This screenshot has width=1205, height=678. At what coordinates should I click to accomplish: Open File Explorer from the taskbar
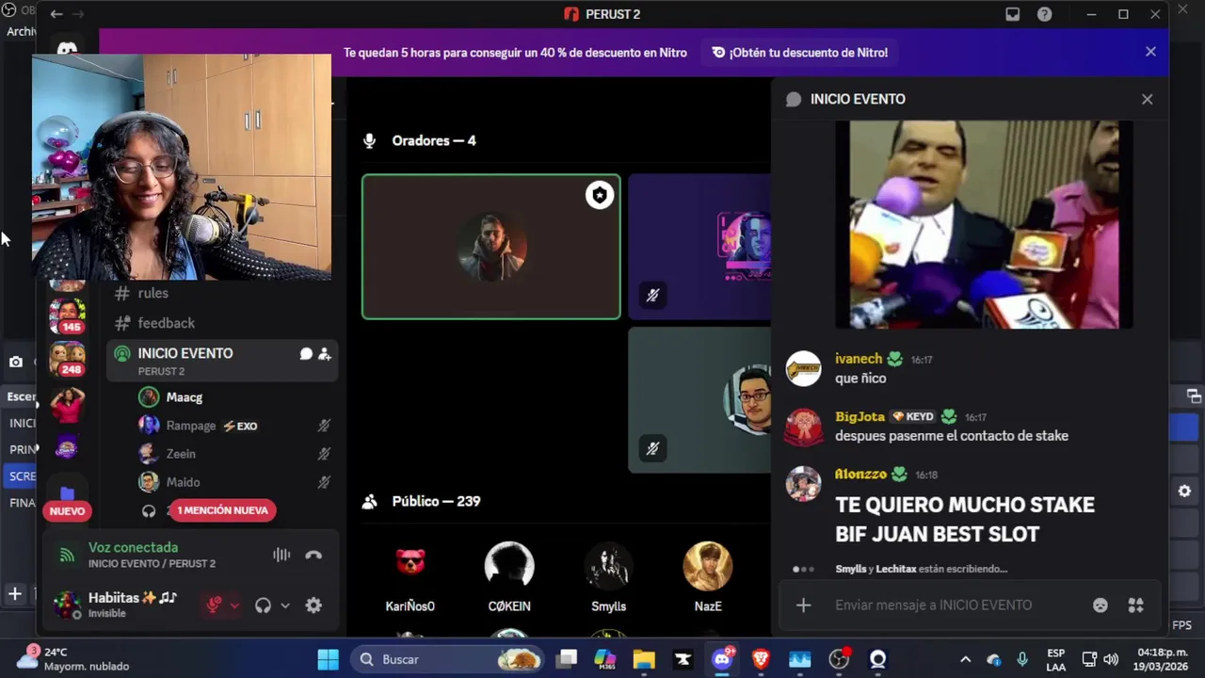644,659
